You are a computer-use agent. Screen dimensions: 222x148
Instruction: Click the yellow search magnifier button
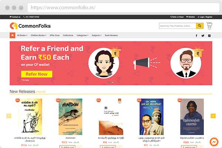coord(200,26)
